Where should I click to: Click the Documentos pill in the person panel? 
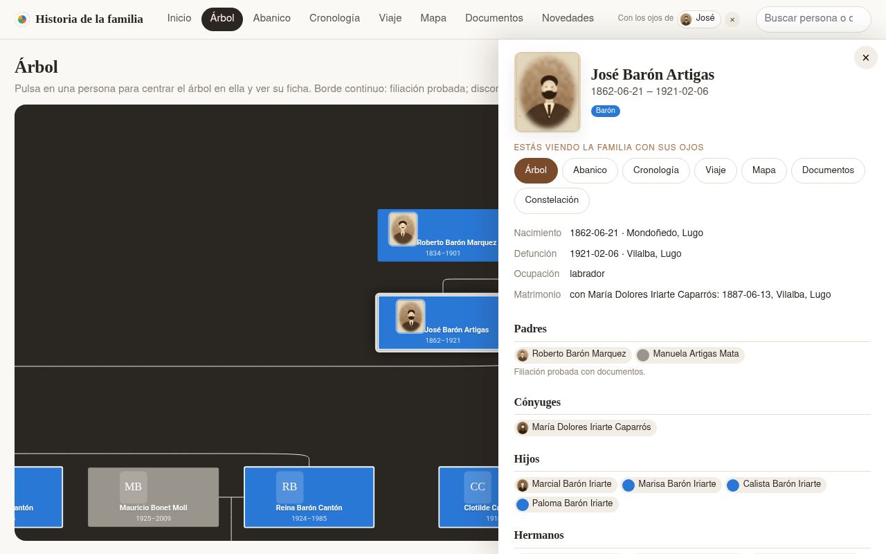click(x=828, y=170)
